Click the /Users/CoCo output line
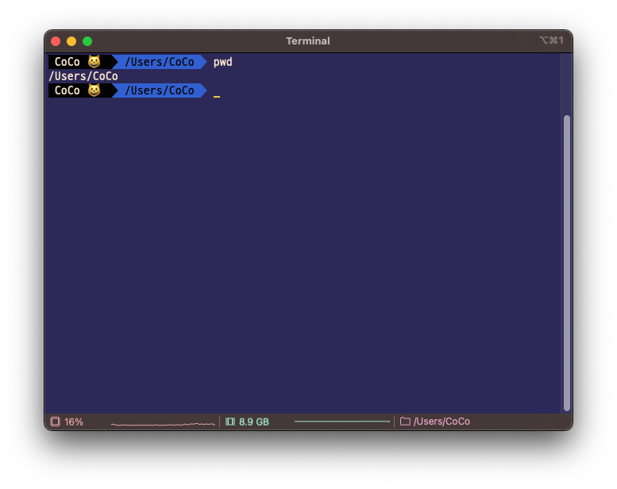 (83, 76)
